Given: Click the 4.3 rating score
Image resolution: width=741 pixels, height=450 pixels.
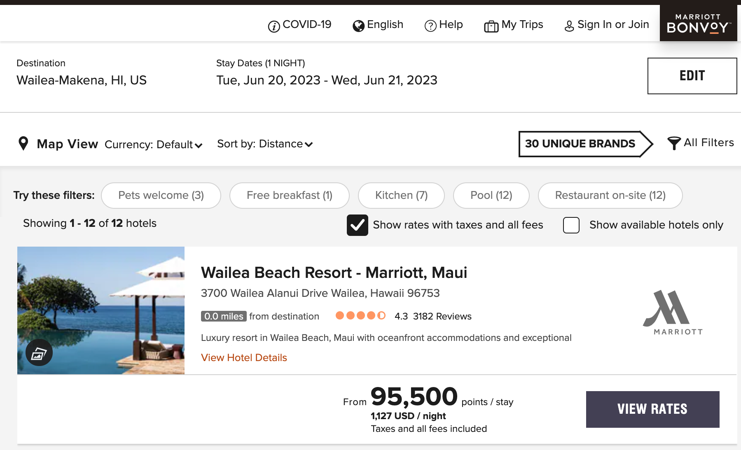Looking at the screenshot, I should tap(401, 316).
